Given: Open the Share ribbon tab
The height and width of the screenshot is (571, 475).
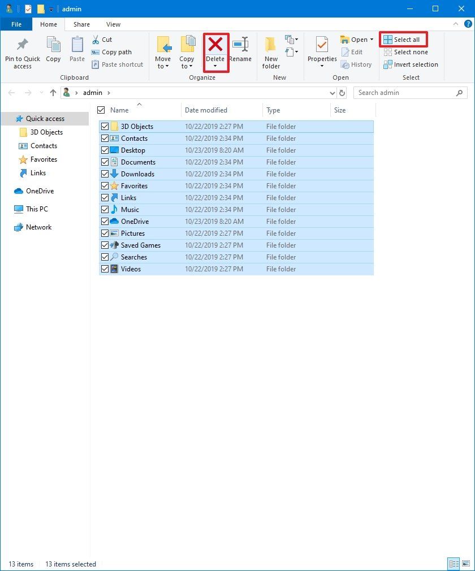Looking at the screenshot, I should (x=81, y=24).
